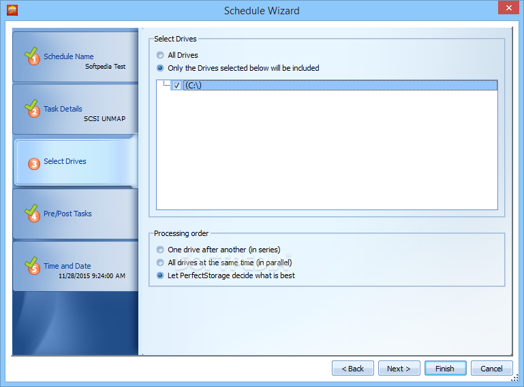524x387 pixels.
Task: Open the Select Drives step
Action: [x=76, y=162]
